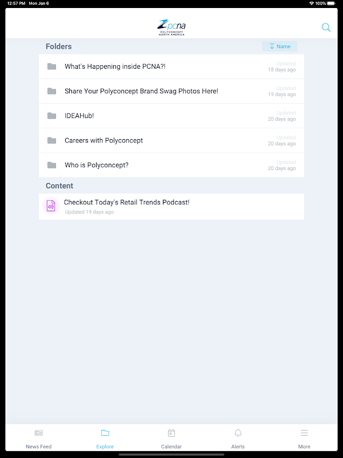Open search with the magnifier icon
This screenshot has width=343, height=458.
[x=326, y=27]
